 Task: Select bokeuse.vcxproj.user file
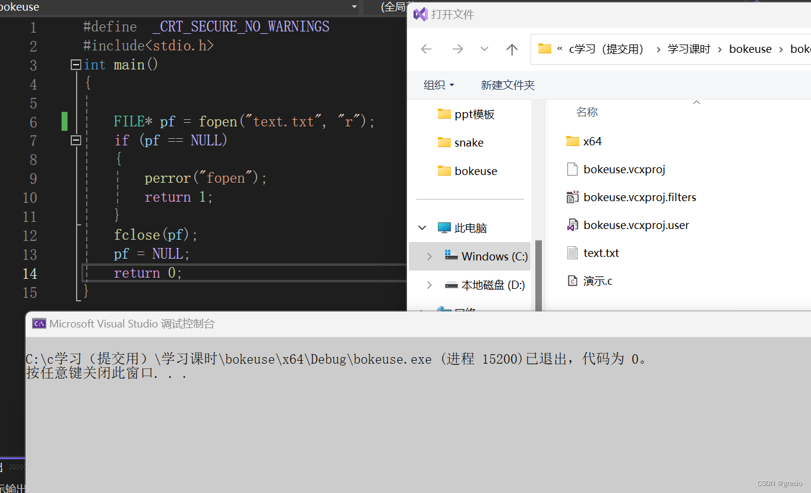click(x=636, y=225)
